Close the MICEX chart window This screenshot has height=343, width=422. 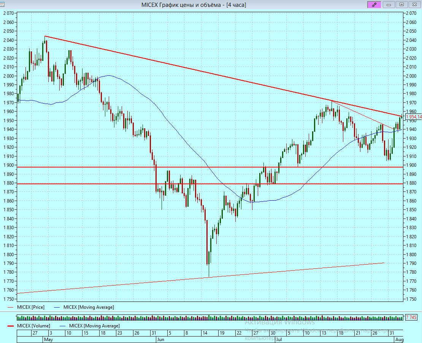tap(414, 5)
